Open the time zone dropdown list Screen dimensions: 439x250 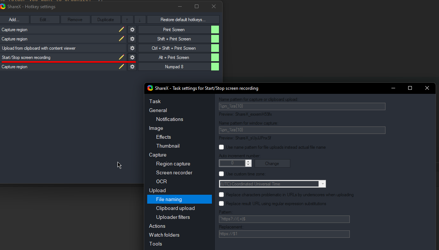click(x=323, y=184)
